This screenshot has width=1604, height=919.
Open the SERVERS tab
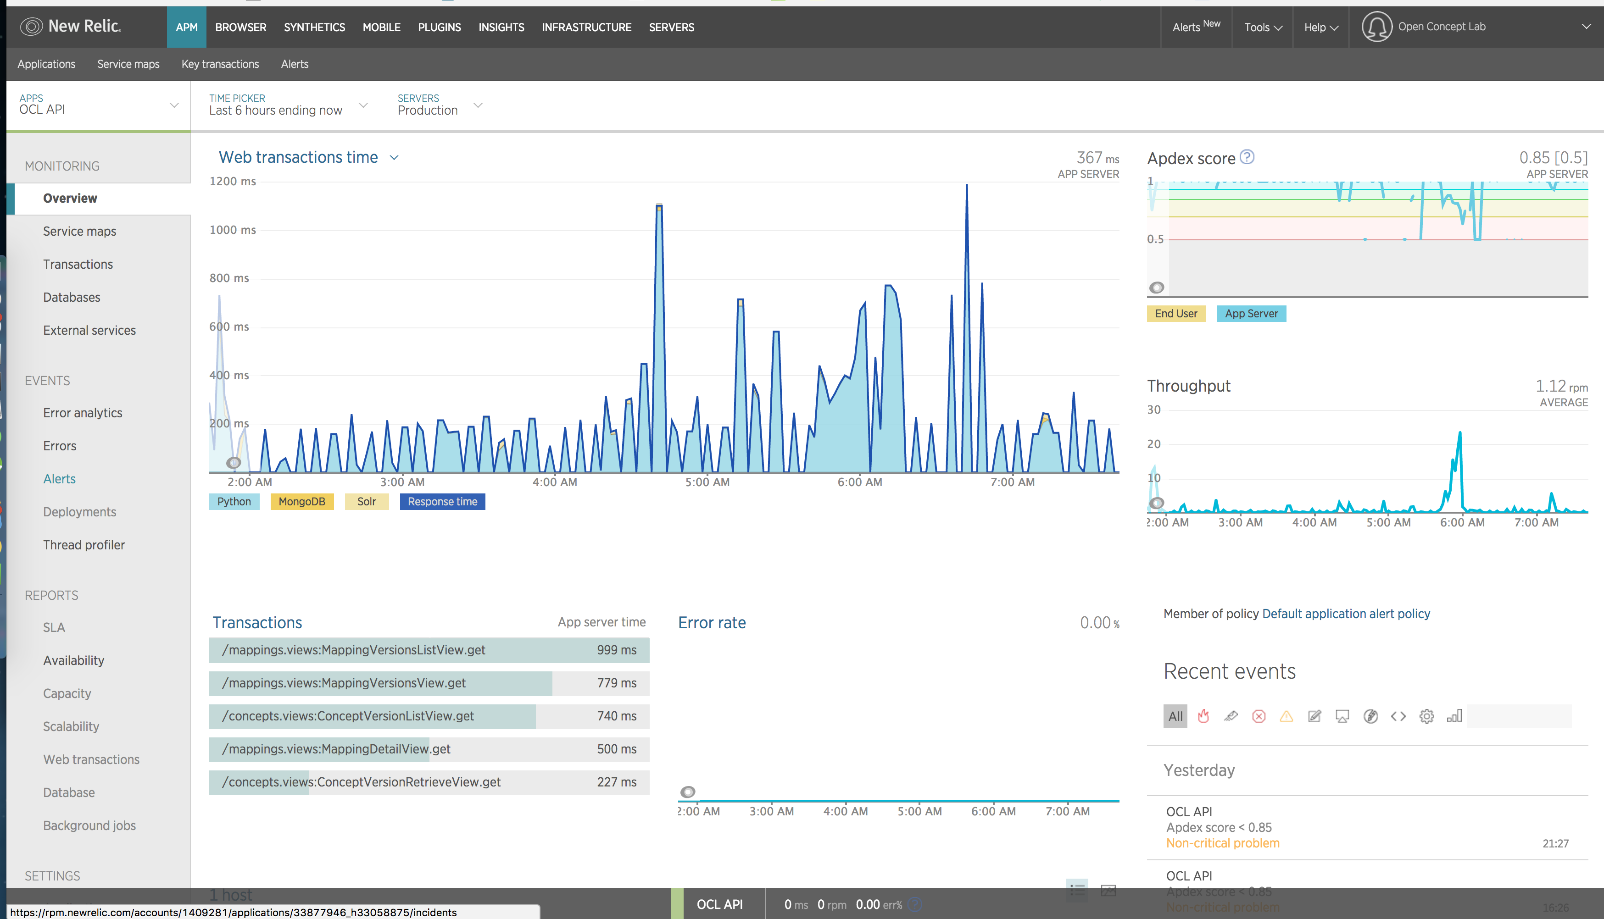tap(671, 27)
